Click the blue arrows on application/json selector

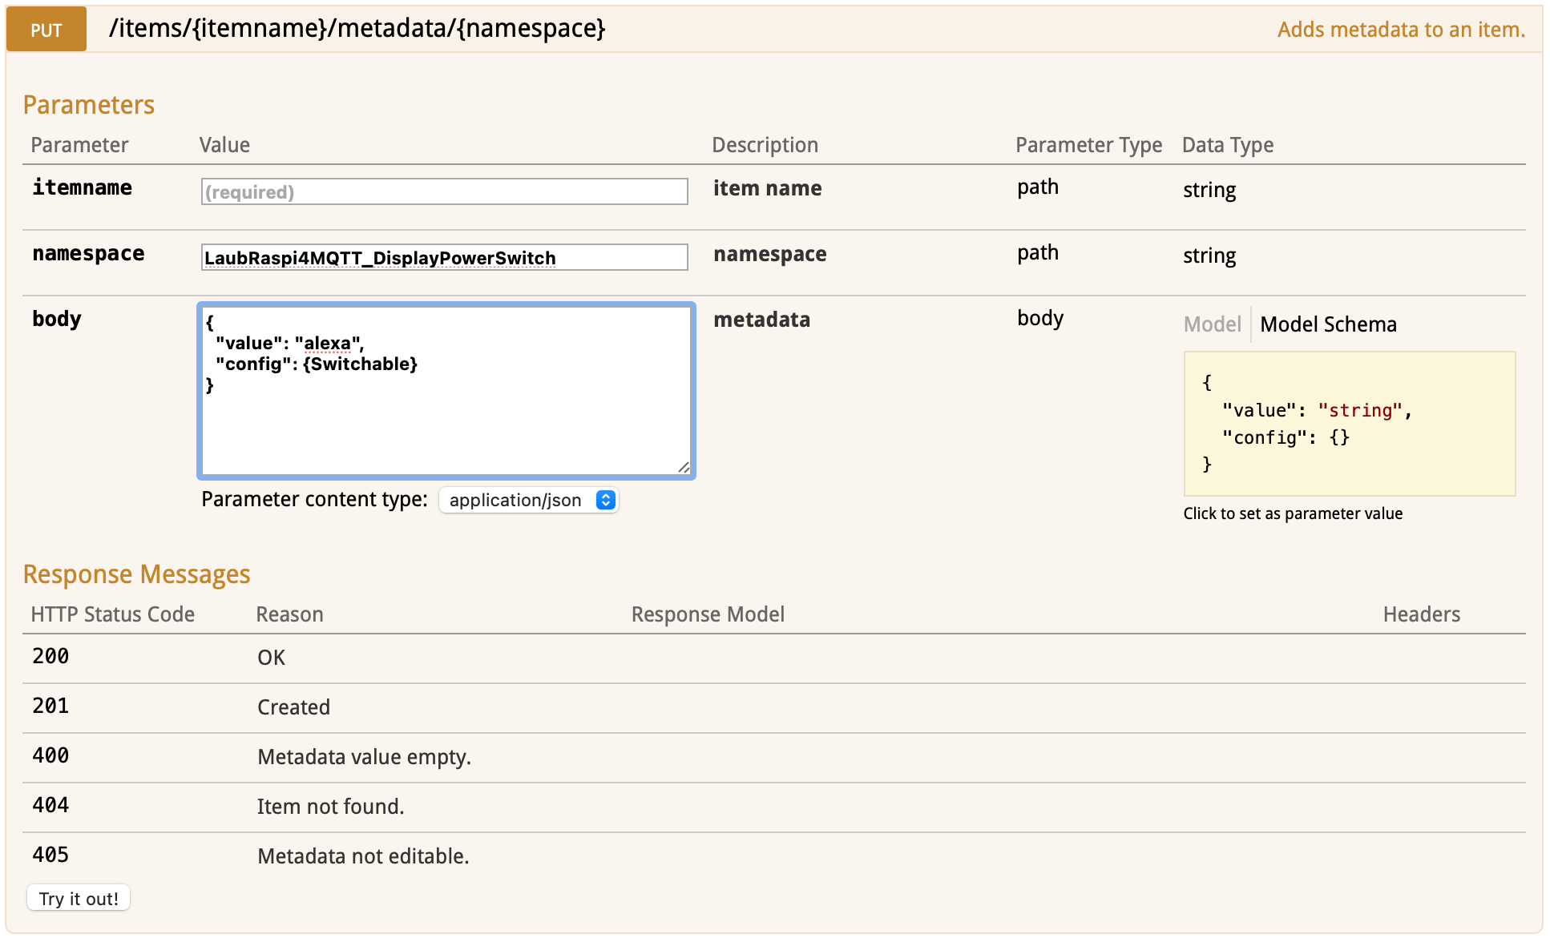click(606, 501)
